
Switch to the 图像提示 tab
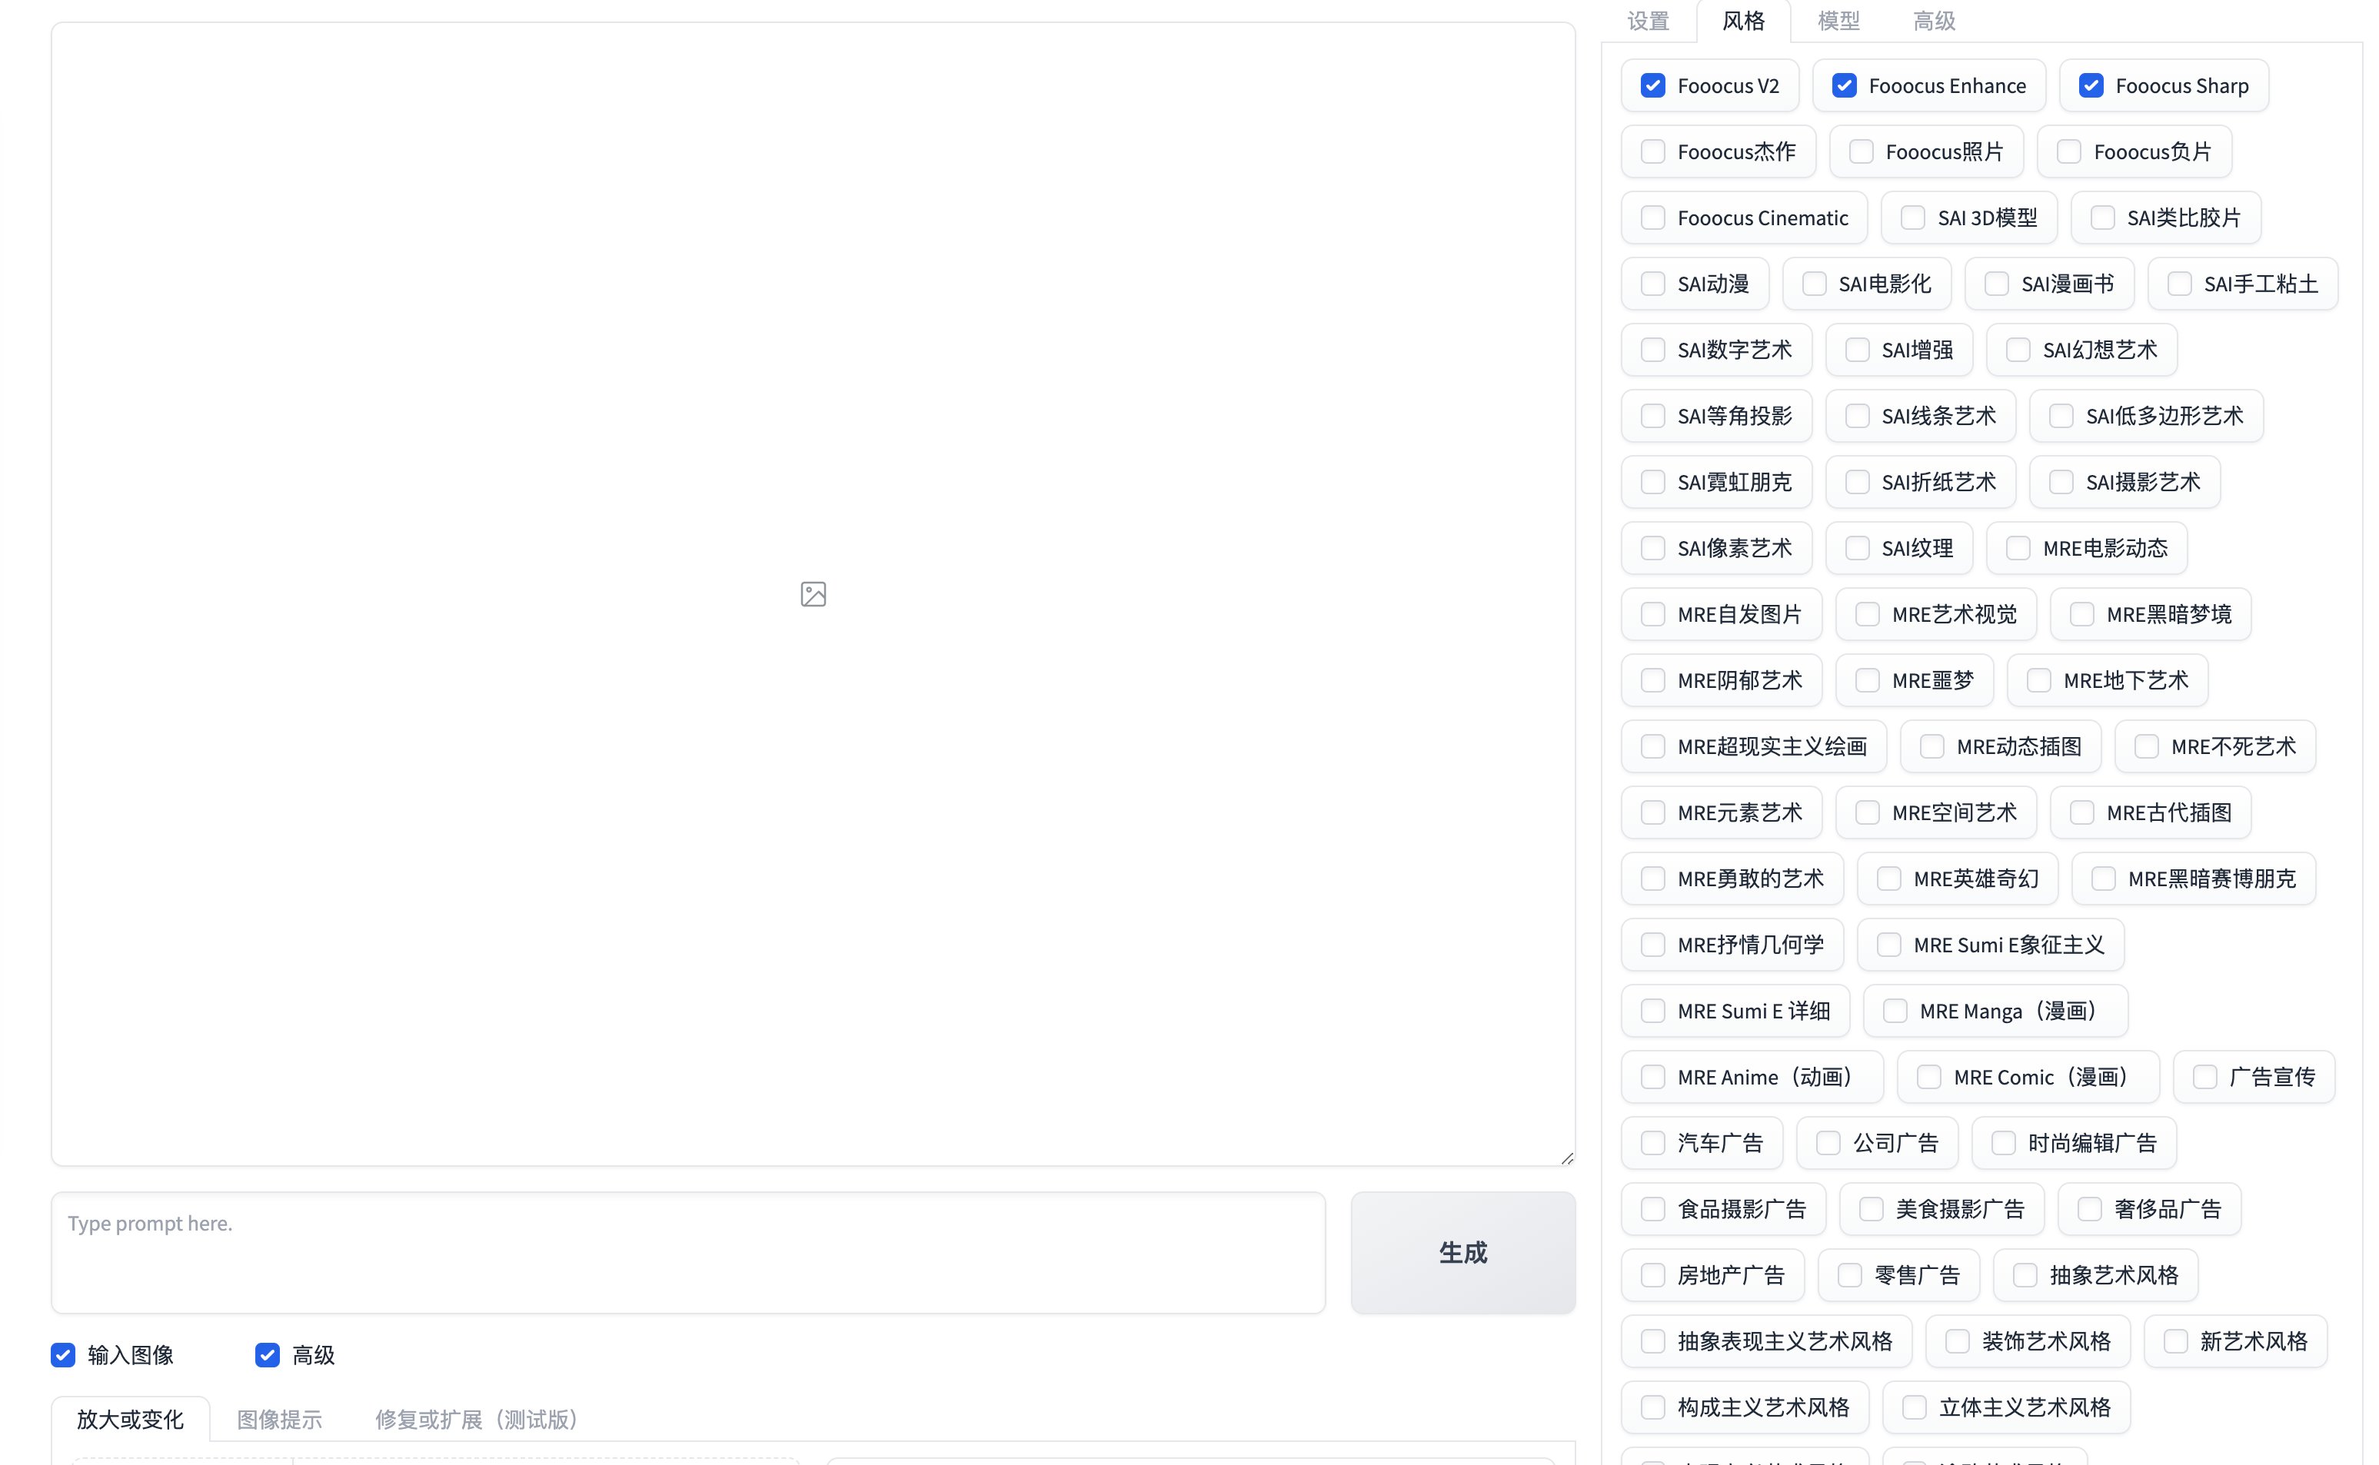tap(279, 1420)
